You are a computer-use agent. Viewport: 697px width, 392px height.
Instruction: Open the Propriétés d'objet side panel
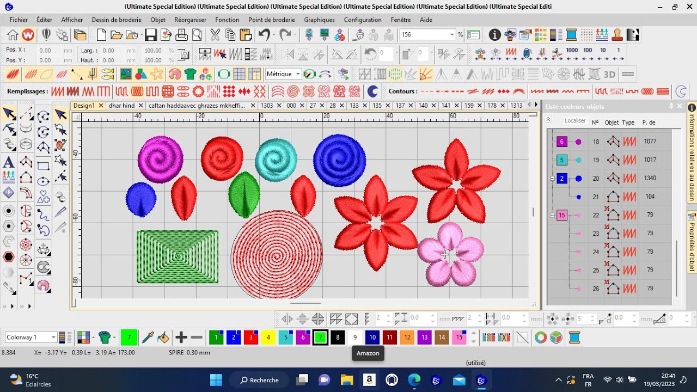[x=692, y=242]
